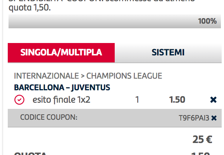Image resolution: width=224 pixels, height=155 pixels.
Task: Click the 100% percentage label
Action: click(207, 21)
